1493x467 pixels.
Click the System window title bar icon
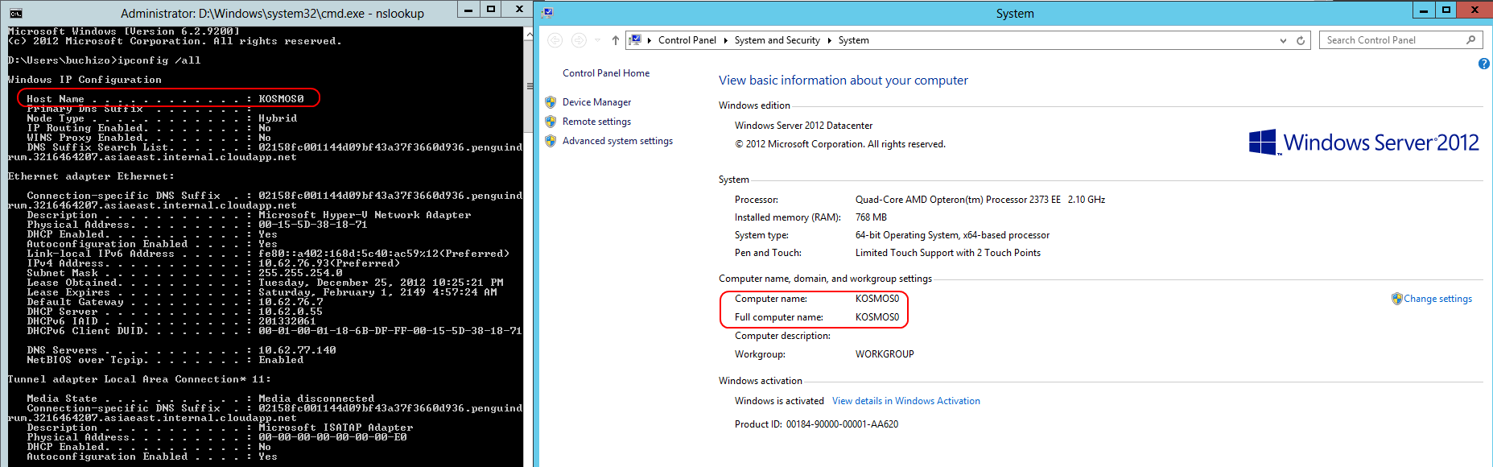pyautogui.click(x=547, y=13)
